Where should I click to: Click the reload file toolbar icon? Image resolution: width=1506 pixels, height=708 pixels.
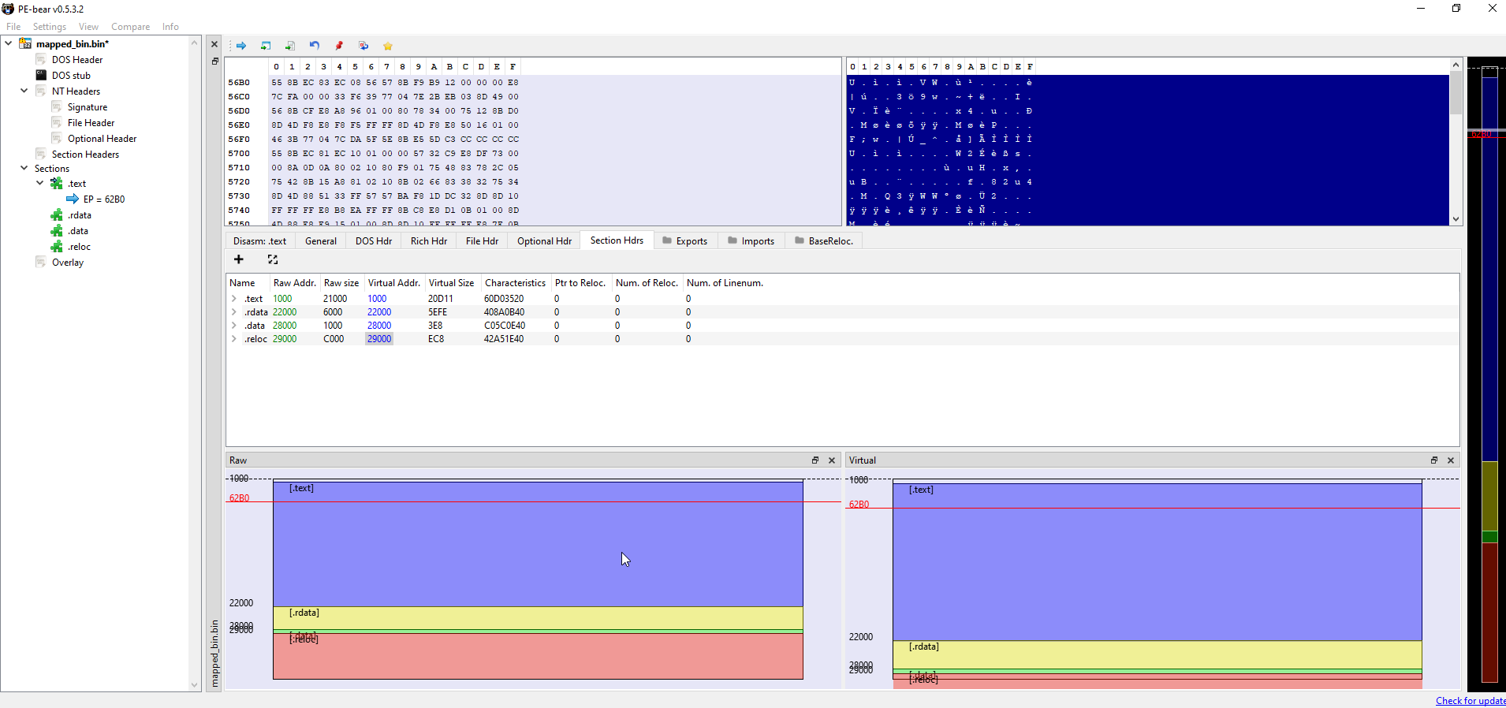tap(363, 46)
